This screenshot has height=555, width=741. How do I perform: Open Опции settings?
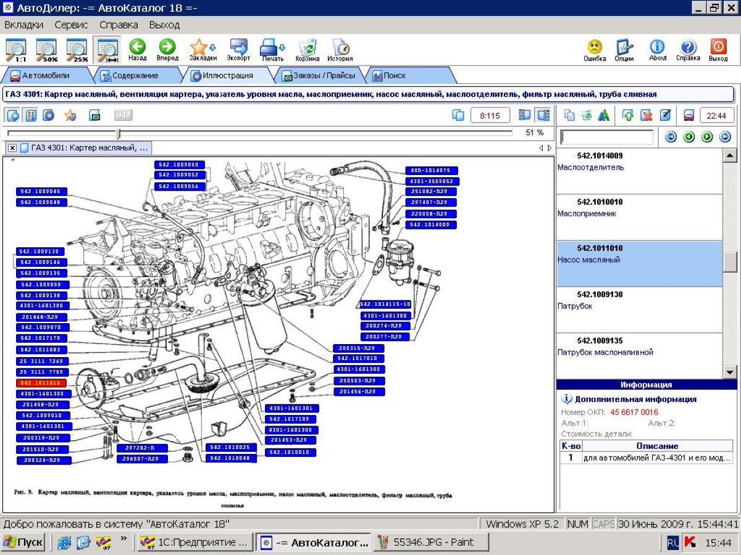pyautogui.click(x=624, y=50)
